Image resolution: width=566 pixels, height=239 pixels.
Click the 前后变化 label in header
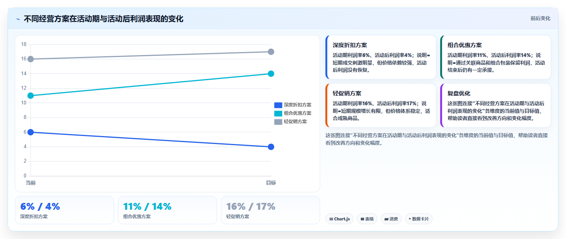pos(540,19)
